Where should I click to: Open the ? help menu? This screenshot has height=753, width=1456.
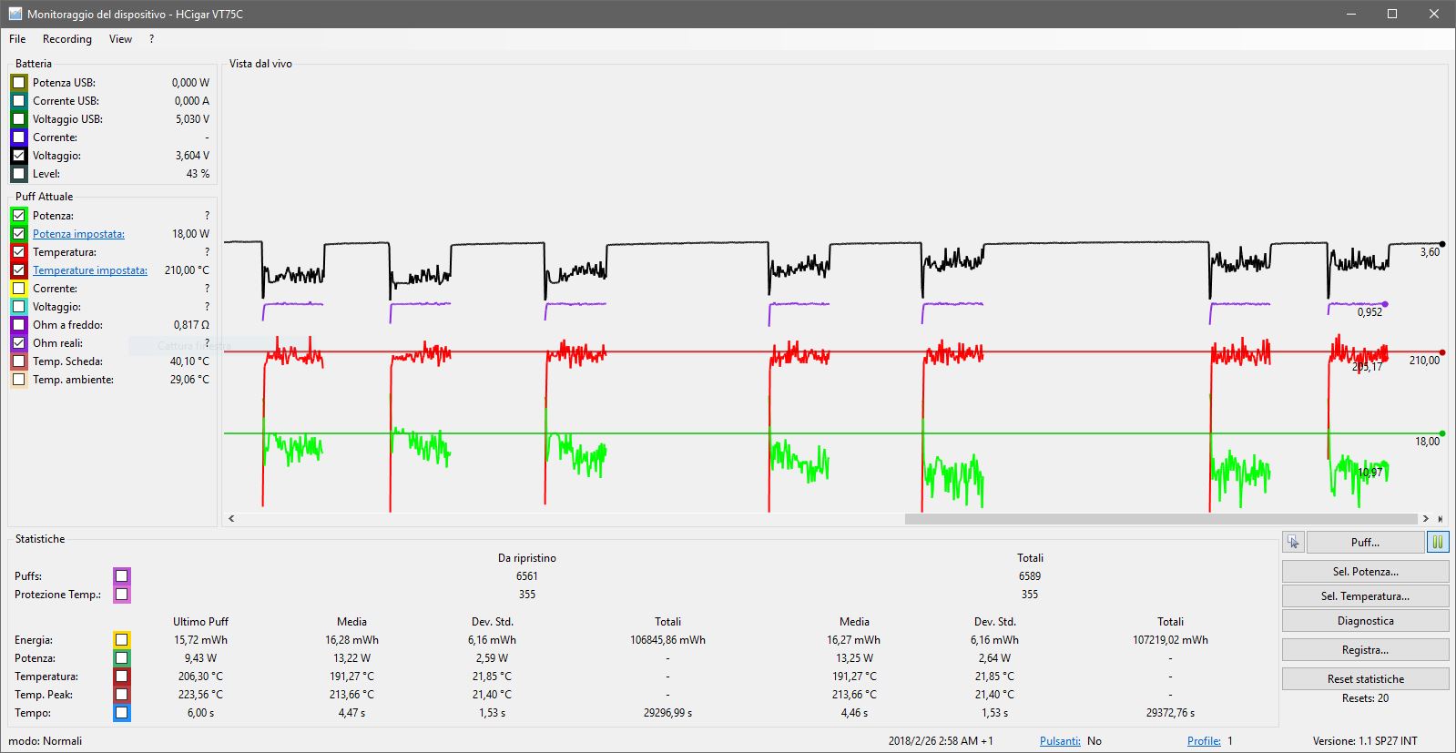[x=151, y=39]
